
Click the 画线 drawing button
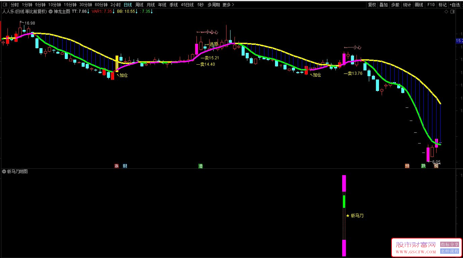point(419,5)
